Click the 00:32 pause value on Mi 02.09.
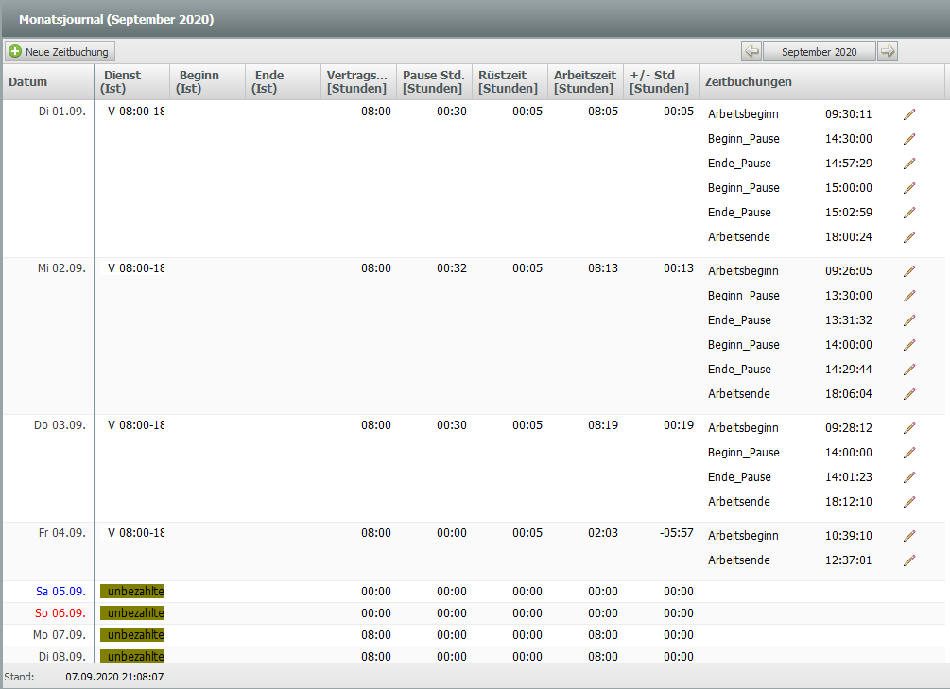The image size is (950, 689). tap(452, 268)
